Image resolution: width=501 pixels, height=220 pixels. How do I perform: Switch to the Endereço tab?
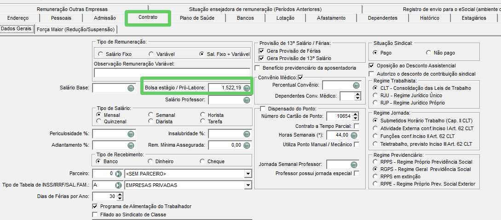click(18, 18)
